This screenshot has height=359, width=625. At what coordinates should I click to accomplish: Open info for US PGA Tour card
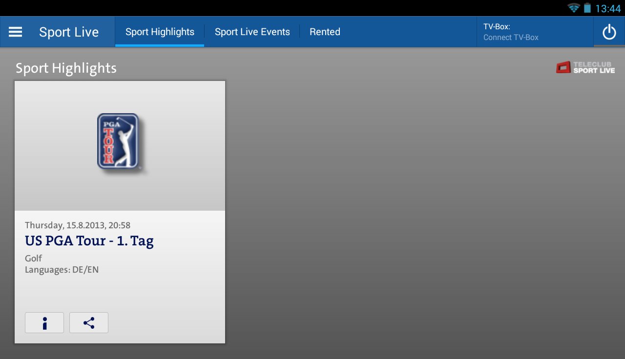pos(44,323)
